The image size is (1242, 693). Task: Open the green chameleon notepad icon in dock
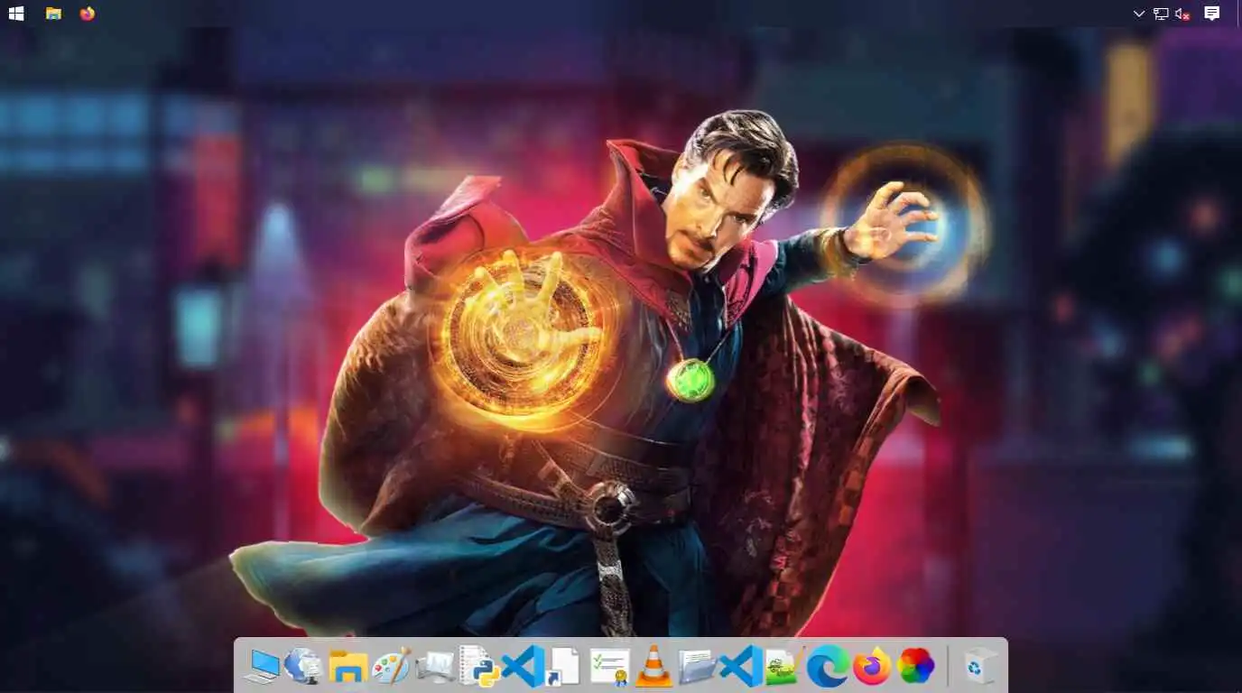coord(784,668)
